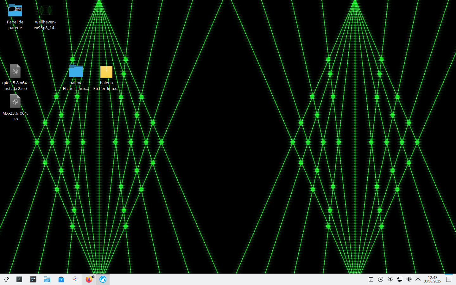The height and width of the screenshot is (285, 456).
Task: Open brightness and color tray applet
Action: [390, 279]
